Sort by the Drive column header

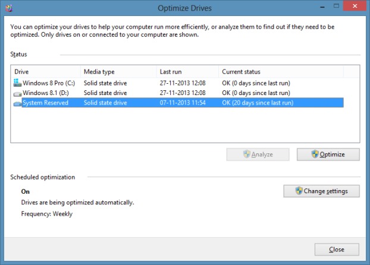tap(46, 72)
